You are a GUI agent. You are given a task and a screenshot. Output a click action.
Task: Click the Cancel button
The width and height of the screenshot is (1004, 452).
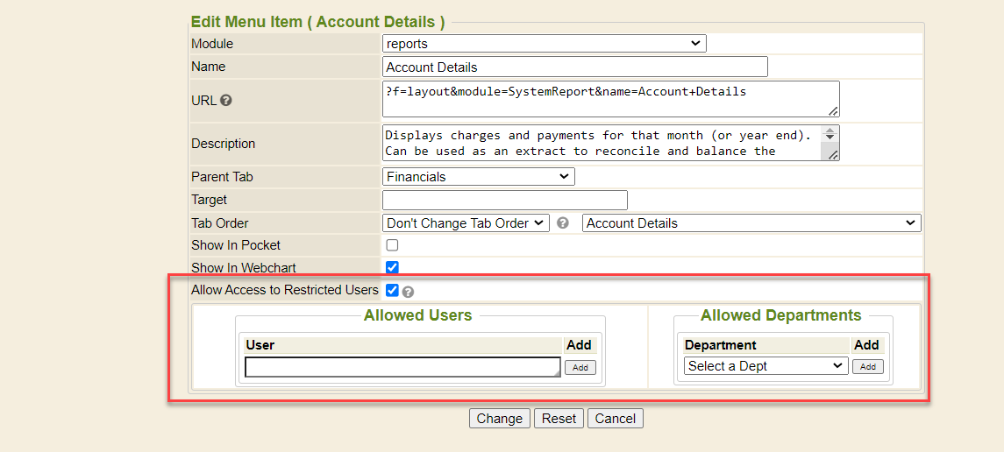tap(615, 419)
